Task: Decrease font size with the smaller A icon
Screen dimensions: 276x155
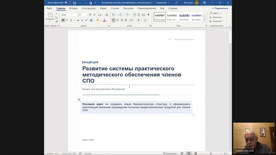Action: (94, 15)
